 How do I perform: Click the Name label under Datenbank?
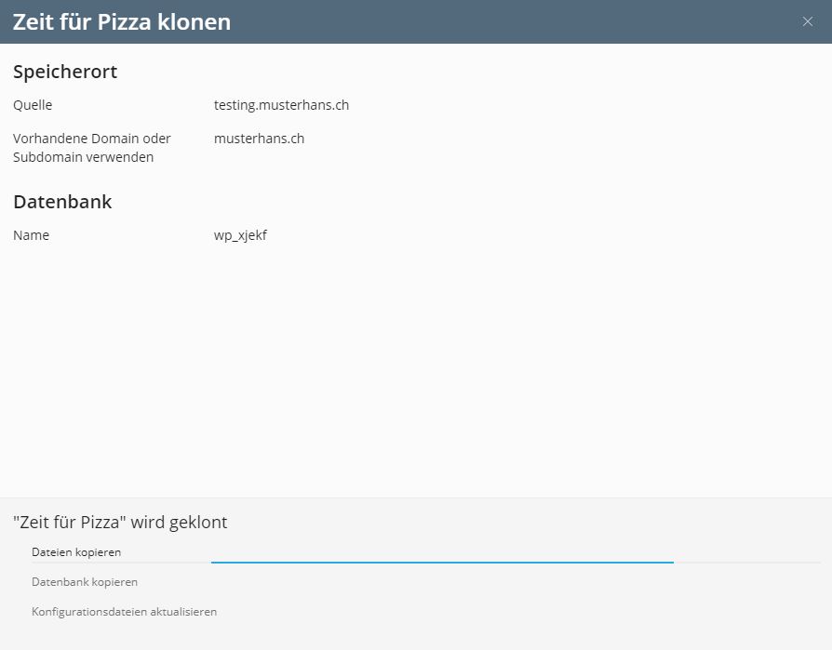(31, 235)
